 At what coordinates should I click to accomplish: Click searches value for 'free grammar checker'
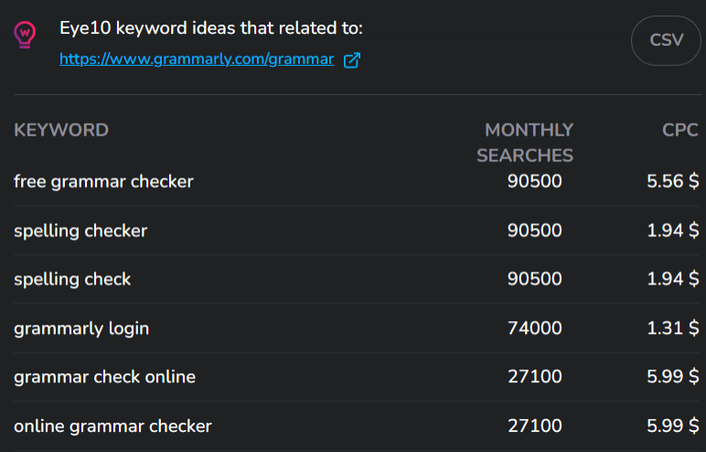click(x=534, y=181)
